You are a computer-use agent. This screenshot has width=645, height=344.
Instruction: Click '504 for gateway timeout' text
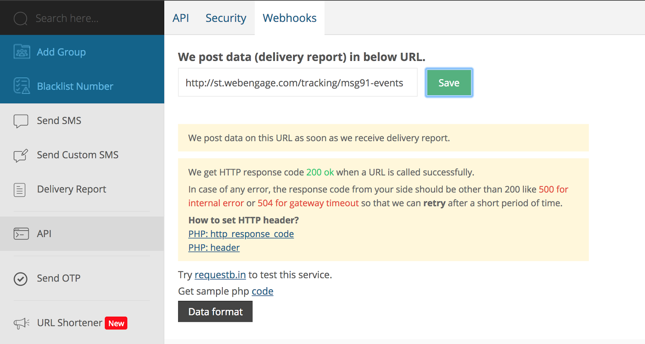pyautogui.click(x=308, y=203)
